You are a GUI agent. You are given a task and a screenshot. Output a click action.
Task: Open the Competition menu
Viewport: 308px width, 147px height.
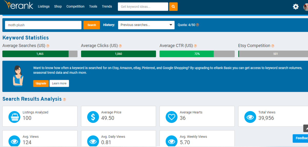point(75,6)
